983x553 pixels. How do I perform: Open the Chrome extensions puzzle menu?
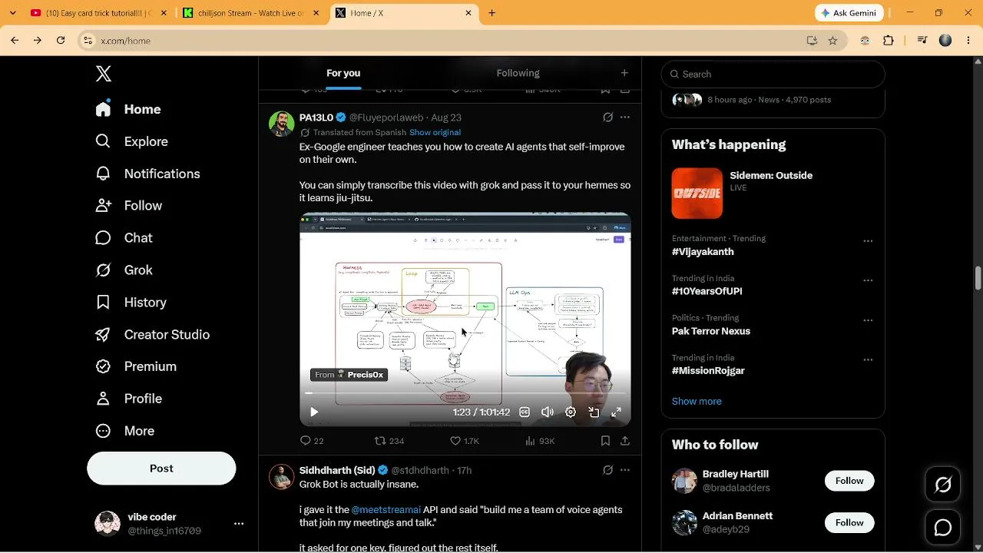[x=889, y=41]
